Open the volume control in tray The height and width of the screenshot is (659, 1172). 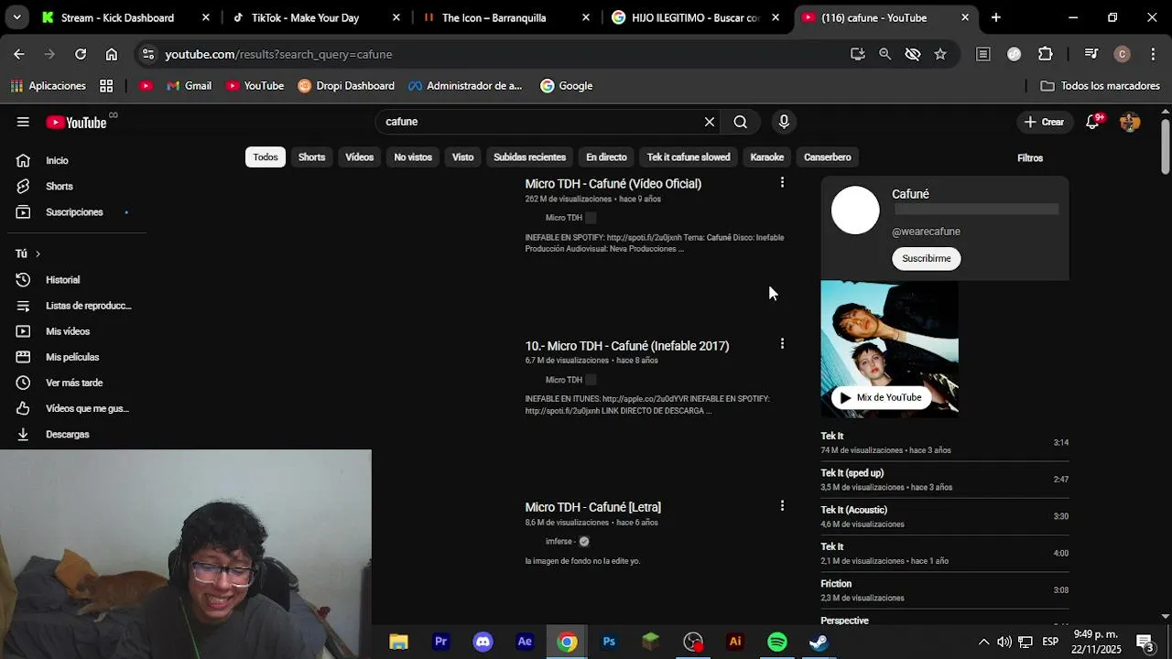click(x=1004, y=642)
